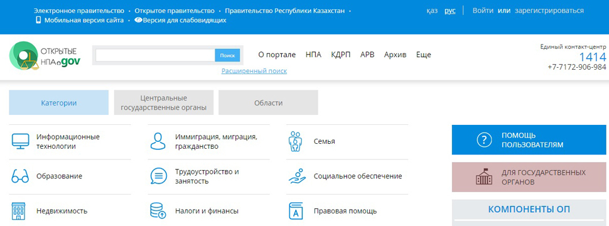
Task: Click the Immigration person silhouette icon
Action: click(x=158, y=141)
